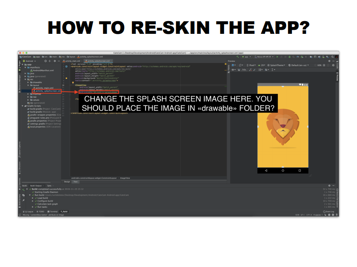Click the lion splash image in preview
Viewport: 357px width, 267px height.
[x=283, y=127]
